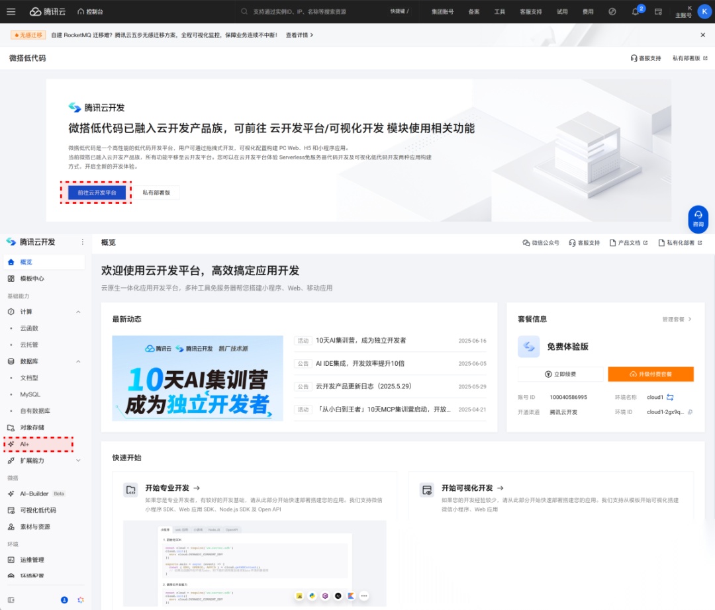The image size is (715, 610).
Task: Close the RocketMQ migration banner
Action: point(702,35)
